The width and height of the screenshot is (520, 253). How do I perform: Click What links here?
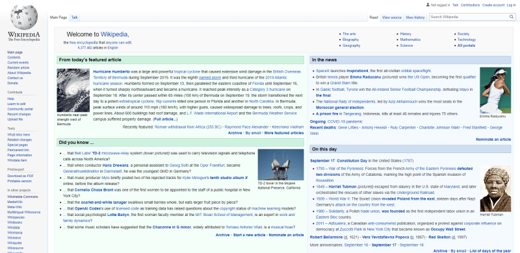click(x=18, y=135)
